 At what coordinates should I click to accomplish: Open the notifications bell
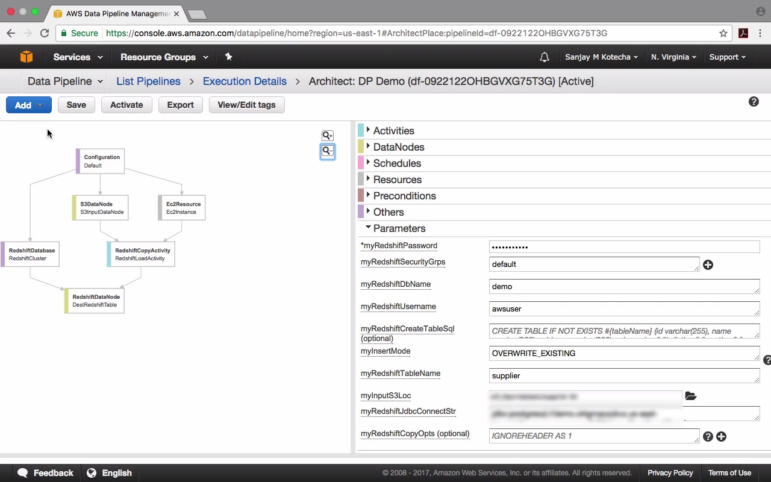pyautogui.click(x=545, y=57)
